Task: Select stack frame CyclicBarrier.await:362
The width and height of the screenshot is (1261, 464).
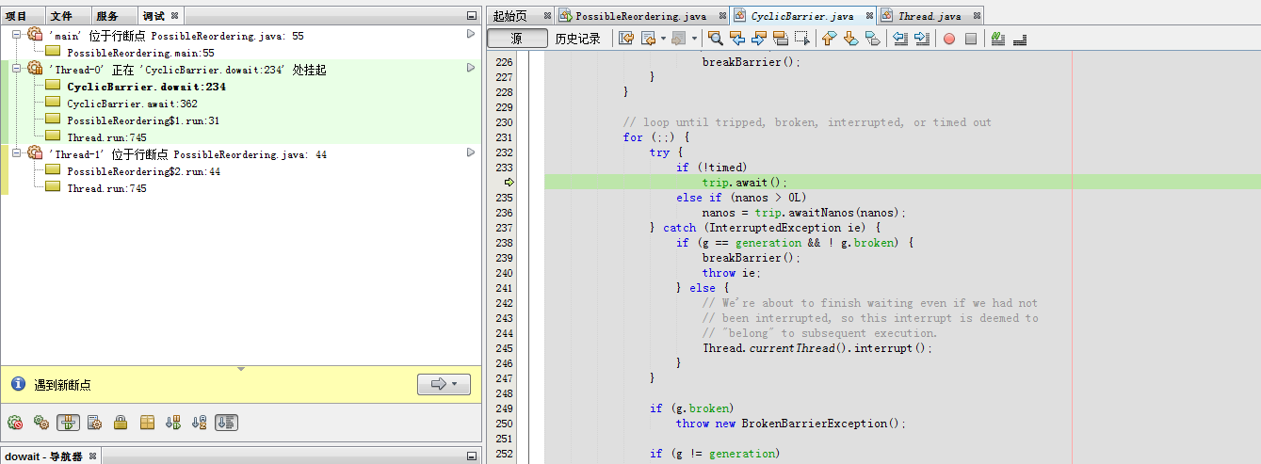Action: tap(132, 104)
